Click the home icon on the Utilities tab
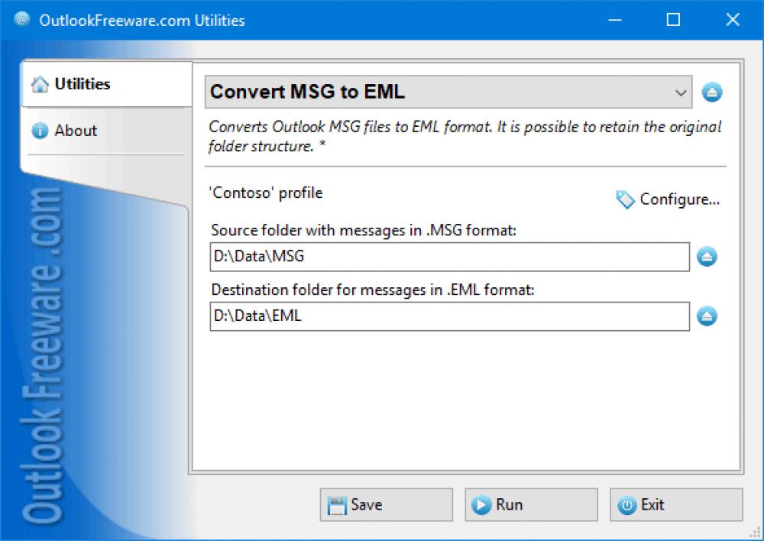The width and height of the screenshot is (764, 541). pyautogui.click(x=40, y=84)
